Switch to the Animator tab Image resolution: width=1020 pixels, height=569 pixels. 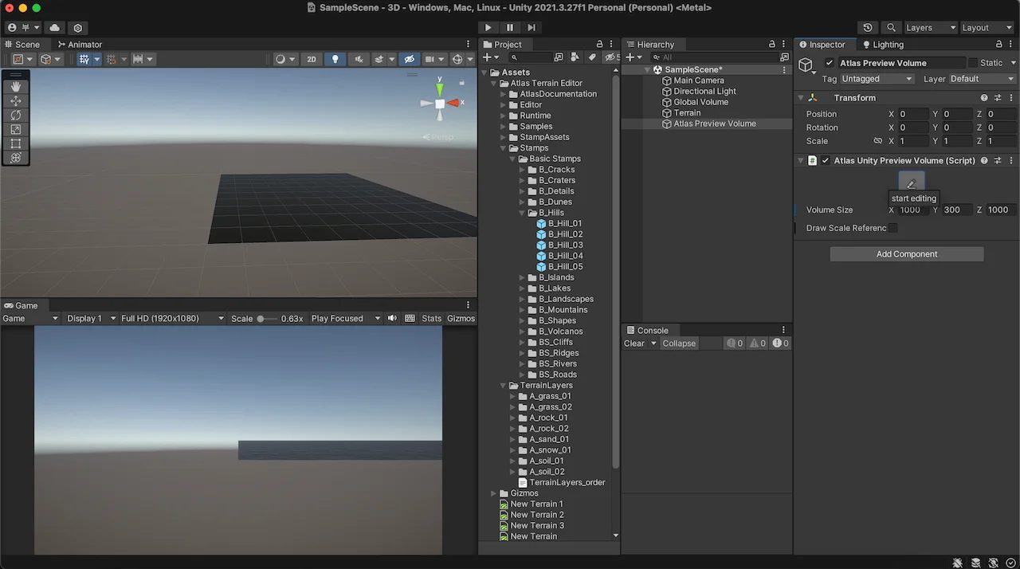pyautogui.click(x=80, y=45)
